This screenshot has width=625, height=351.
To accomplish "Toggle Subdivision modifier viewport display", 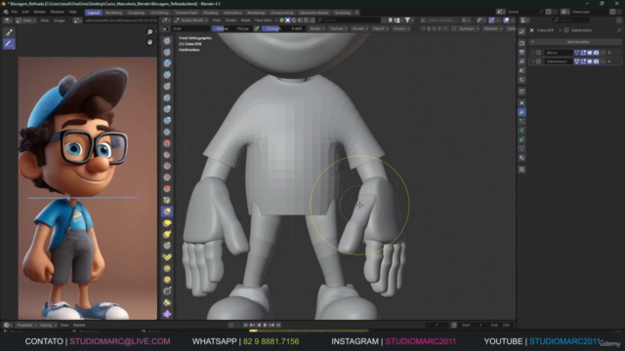I will coord(590,61).
